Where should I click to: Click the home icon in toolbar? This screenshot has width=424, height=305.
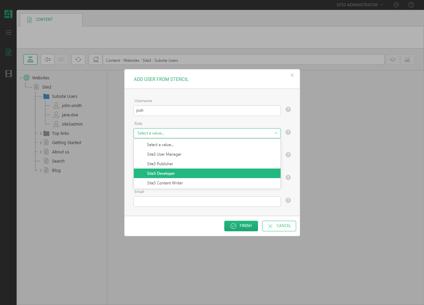point(96,59)
